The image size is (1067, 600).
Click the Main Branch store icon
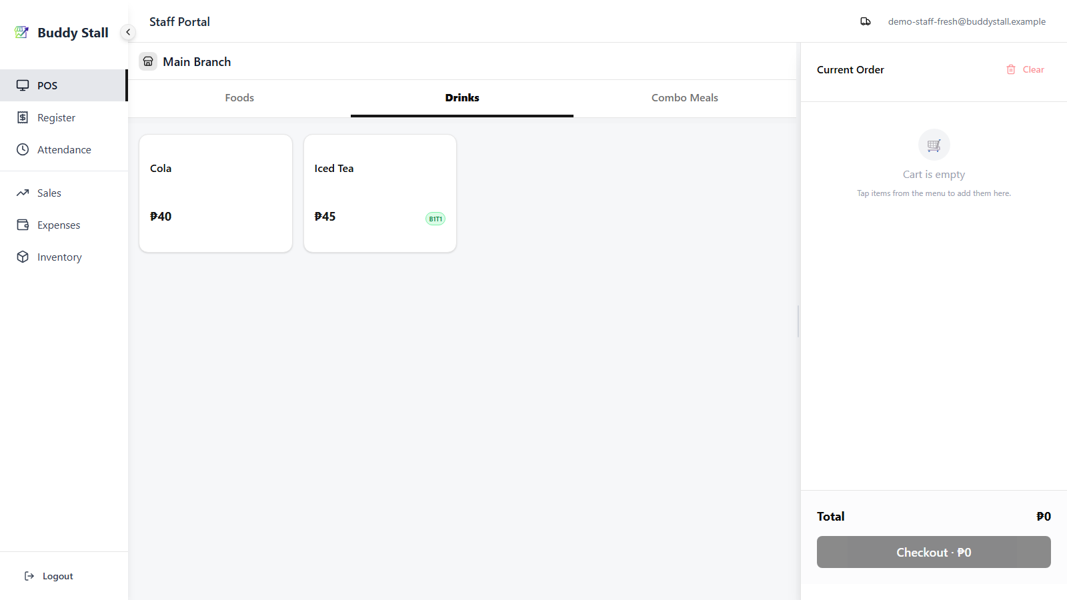tap(148, 61)
